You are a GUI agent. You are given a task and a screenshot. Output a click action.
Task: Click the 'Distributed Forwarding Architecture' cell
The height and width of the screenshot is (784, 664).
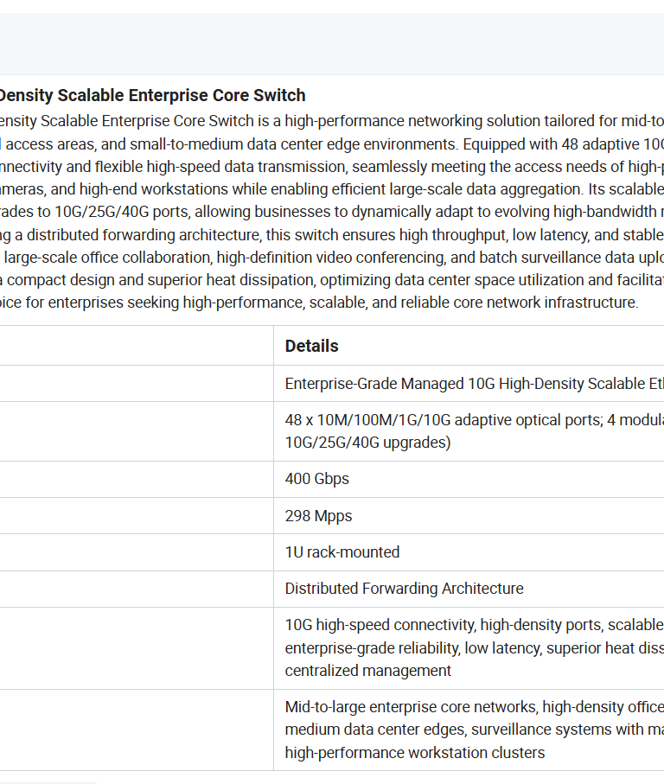[404, 589]
